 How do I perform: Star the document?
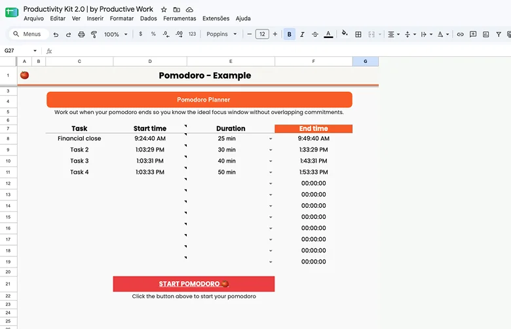[x=164, y=9]
